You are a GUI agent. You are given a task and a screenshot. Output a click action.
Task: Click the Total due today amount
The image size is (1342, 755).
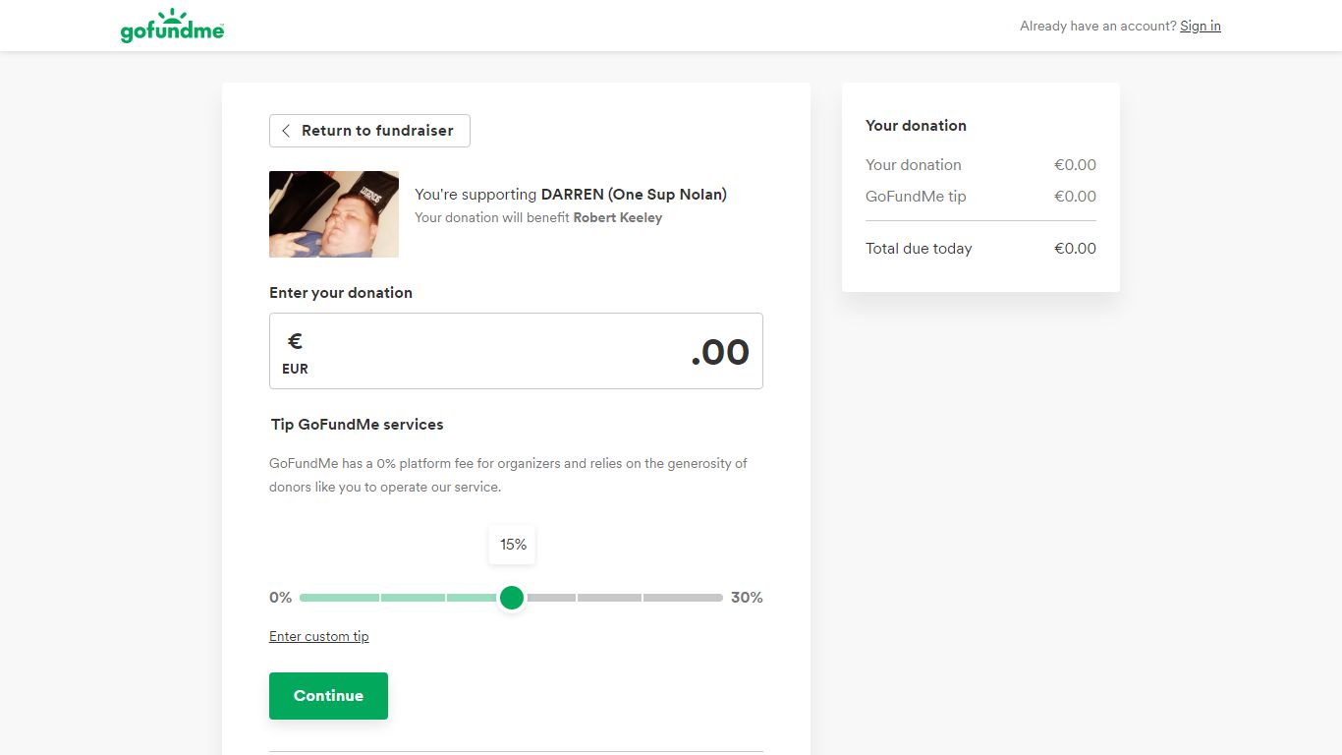1075,249
